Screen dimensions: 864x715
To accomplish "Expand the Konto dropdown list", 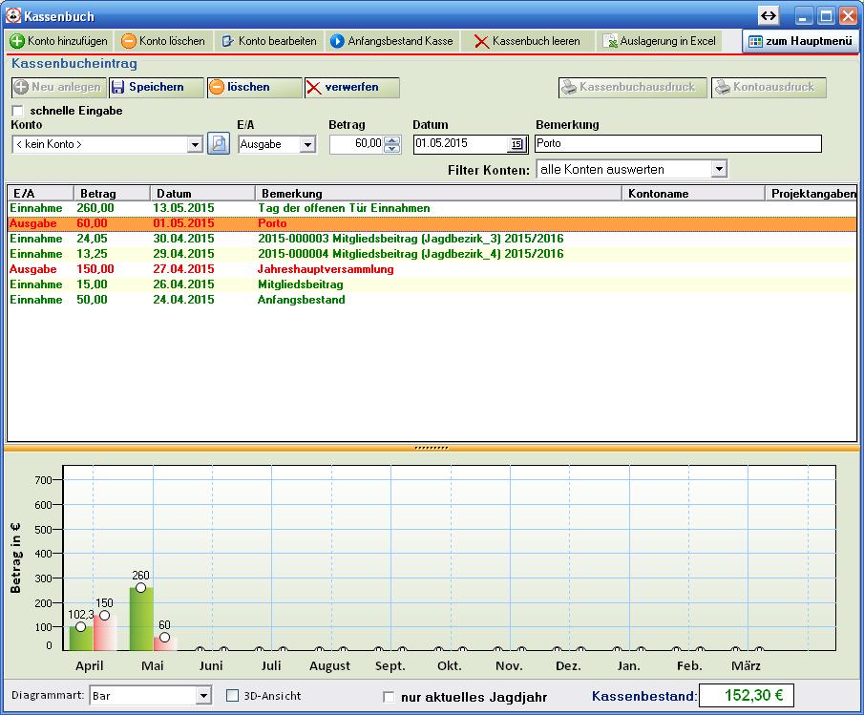I will pyautogui.click(x=195, y=145).
